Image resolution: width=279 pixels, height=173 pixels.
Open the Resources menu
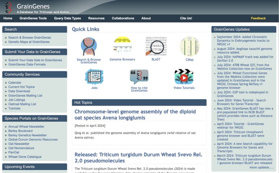click(x=96, y=18)
